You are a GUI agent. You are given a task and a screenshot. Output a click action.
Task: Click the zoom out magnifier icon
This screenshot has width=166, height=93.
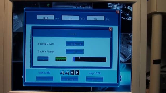click(63, 73)
